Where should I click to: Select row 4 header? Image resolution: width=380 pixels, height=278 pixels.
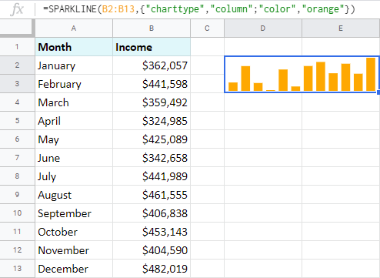pos(17,102)
